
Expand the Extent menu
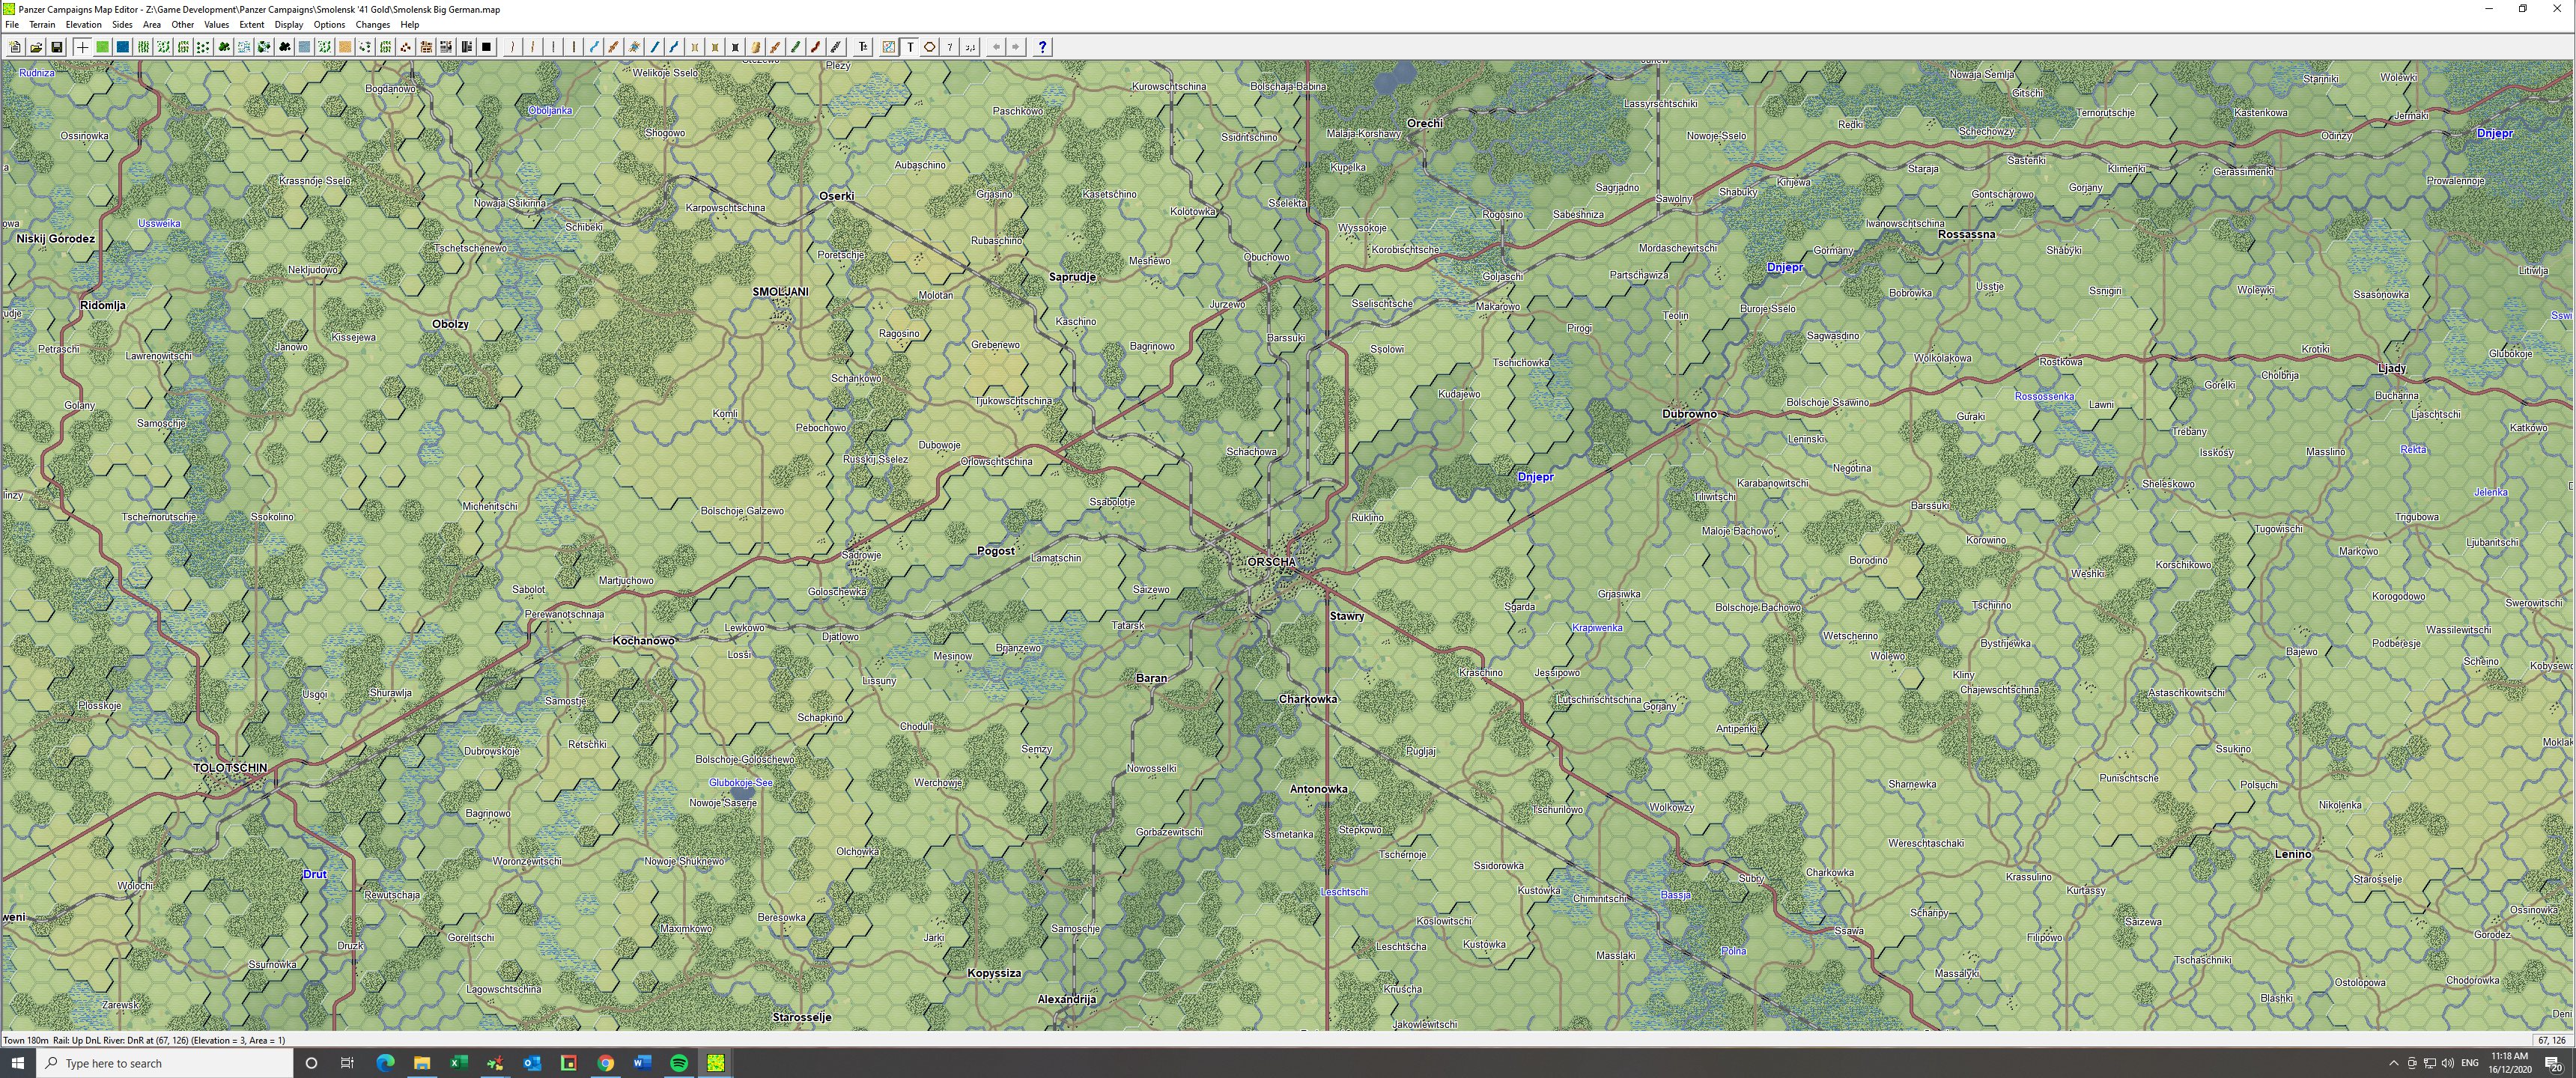pyautogui.click(x=252, y=24)
